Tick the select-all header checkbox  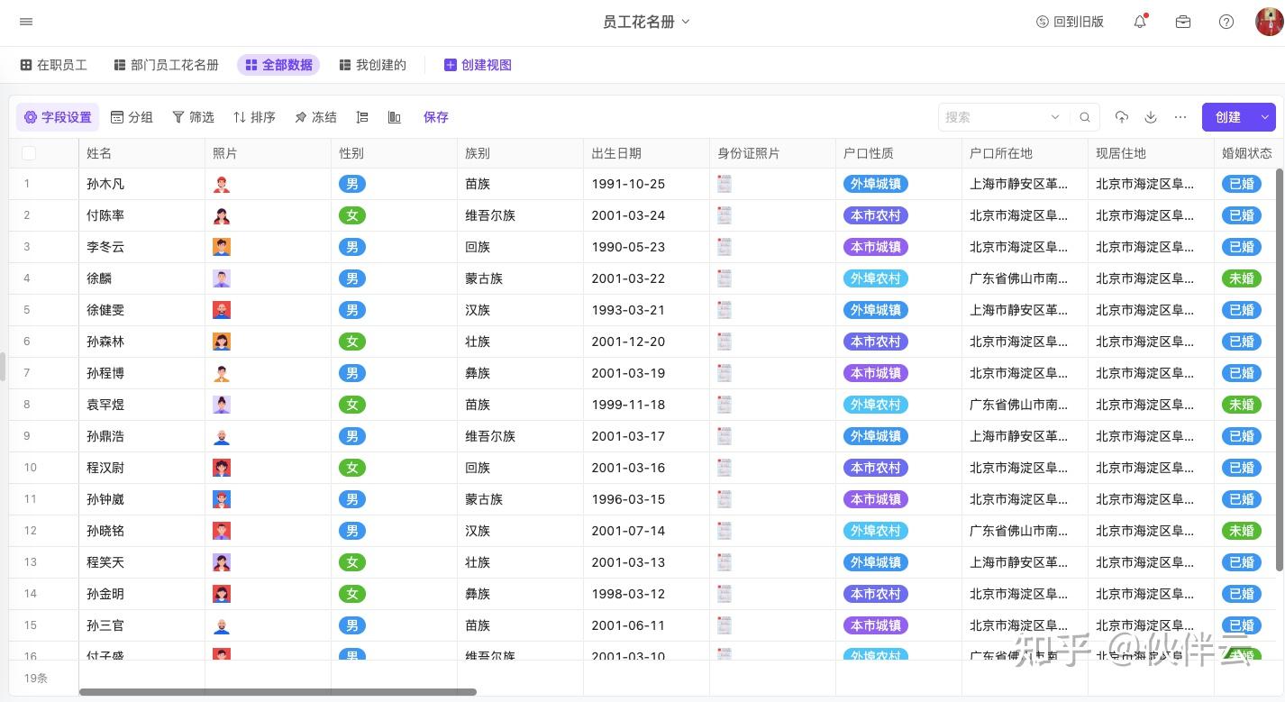click(29, 153)
